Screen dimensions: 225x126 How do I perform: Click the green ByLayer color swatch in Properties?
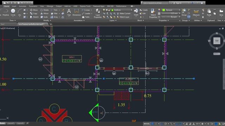[163, 10]
